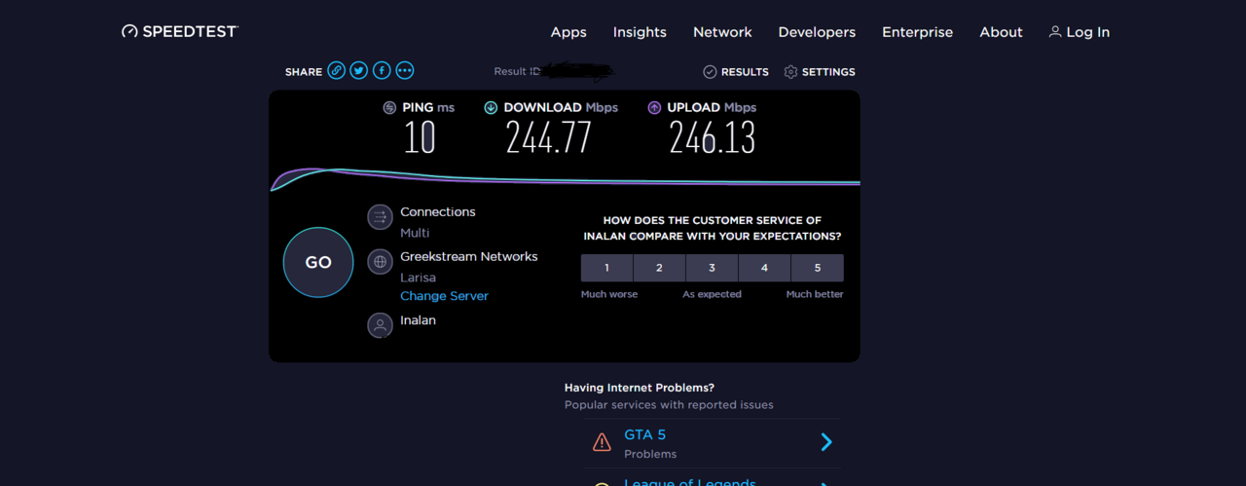This screenshot has width=1246, height=486.
Task: Expand GTA 5 problems chevron
Action: click(825, 442)
